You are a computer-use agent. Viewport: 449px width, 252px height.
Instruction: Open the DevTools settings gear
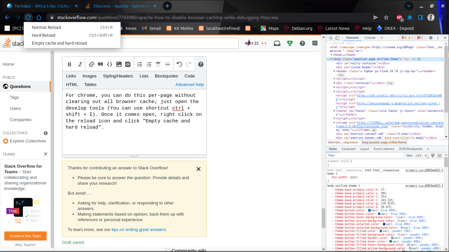(x=431, y=38)
